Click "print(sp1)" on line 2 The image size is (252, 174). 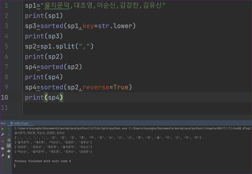(44, 16)
